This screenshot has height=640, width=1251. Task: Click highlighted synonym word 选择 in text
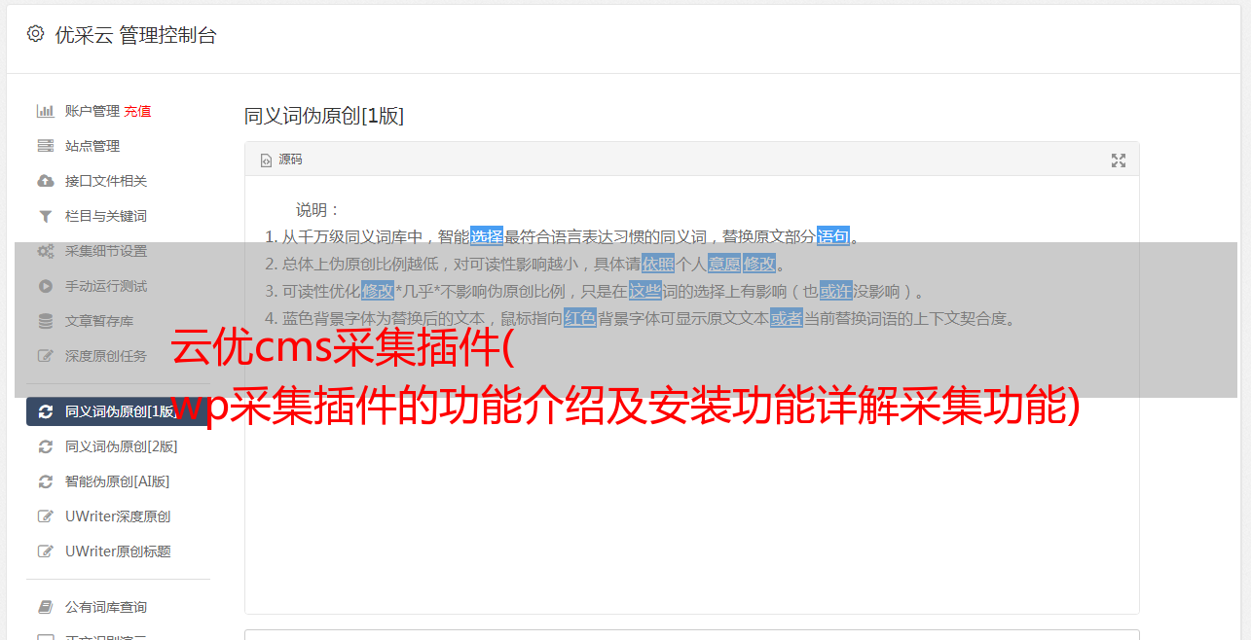[x=487, y=236]
